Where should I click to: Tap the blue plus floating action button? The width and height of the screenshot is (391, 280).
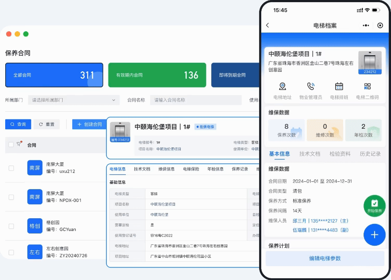coord(374,235)
